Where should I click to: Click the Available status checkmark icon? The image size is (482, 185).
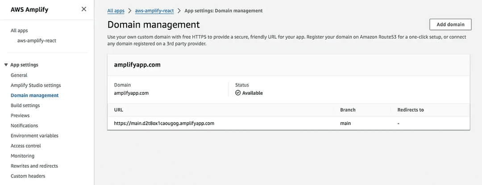coord(238,93)
